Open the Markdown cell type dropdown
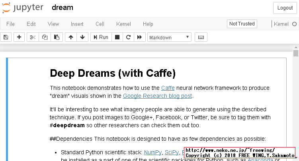Image resolution: width=299 pixels, height=161 pixels. point(169,37)
